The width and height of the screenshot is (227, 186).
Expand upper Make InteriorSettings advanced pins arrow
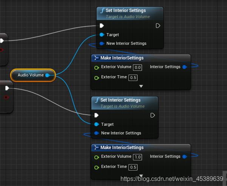click(x=141, y=86)
